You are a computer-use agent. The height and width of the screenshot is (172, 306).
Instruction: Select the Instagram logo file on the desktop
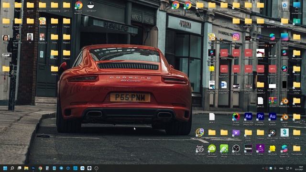(236, 37)
